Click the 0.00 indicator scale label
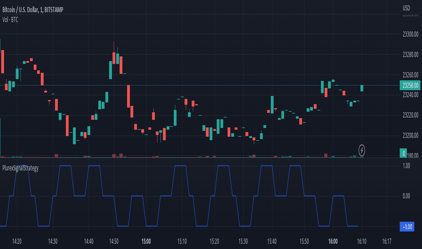 point(407,196)
